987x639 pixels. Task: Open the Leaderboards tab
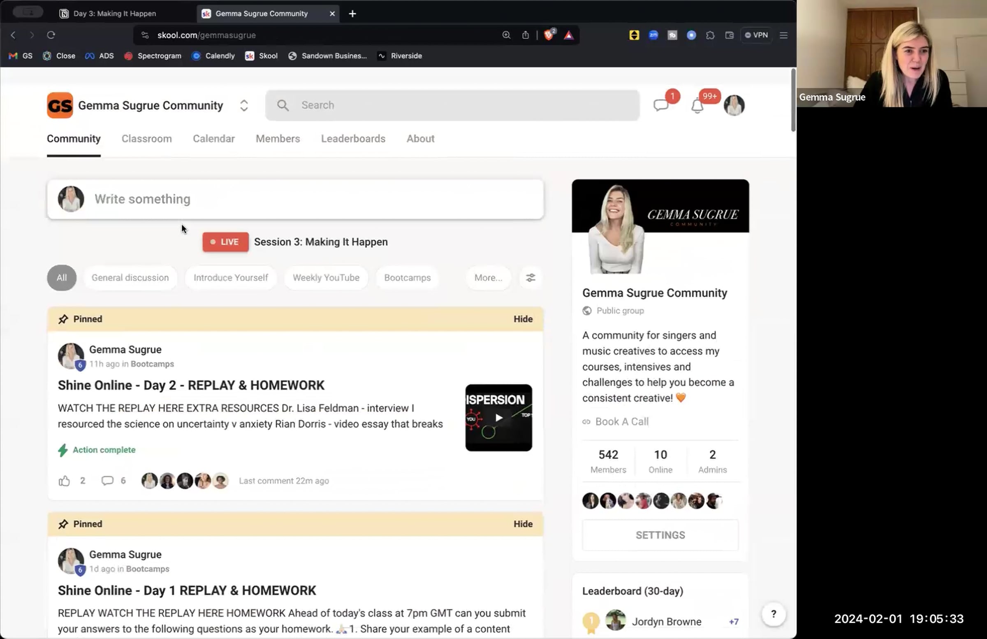click(353, 139)
